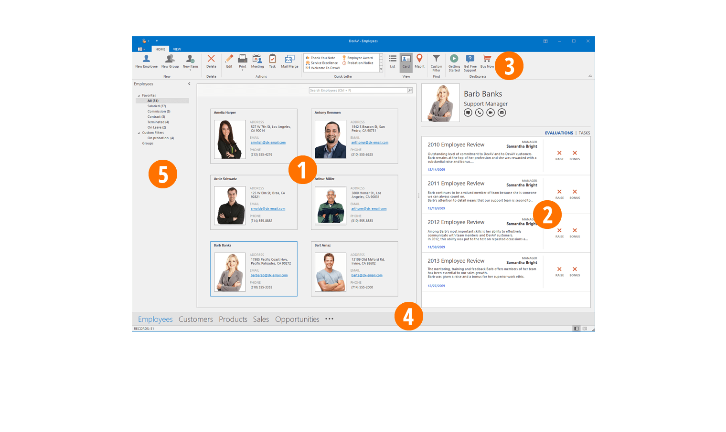Switch to List view in ribbon
This screenshot has width=726, height=432.
point(393,59)
